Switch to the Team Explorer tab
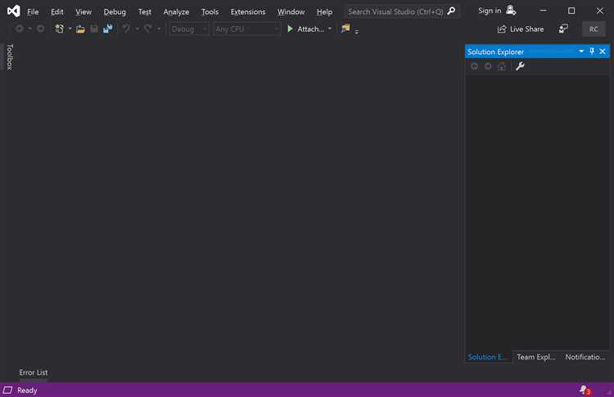Image resolution: width=614 pixels, height=397 pixels. tap(536, 357)
